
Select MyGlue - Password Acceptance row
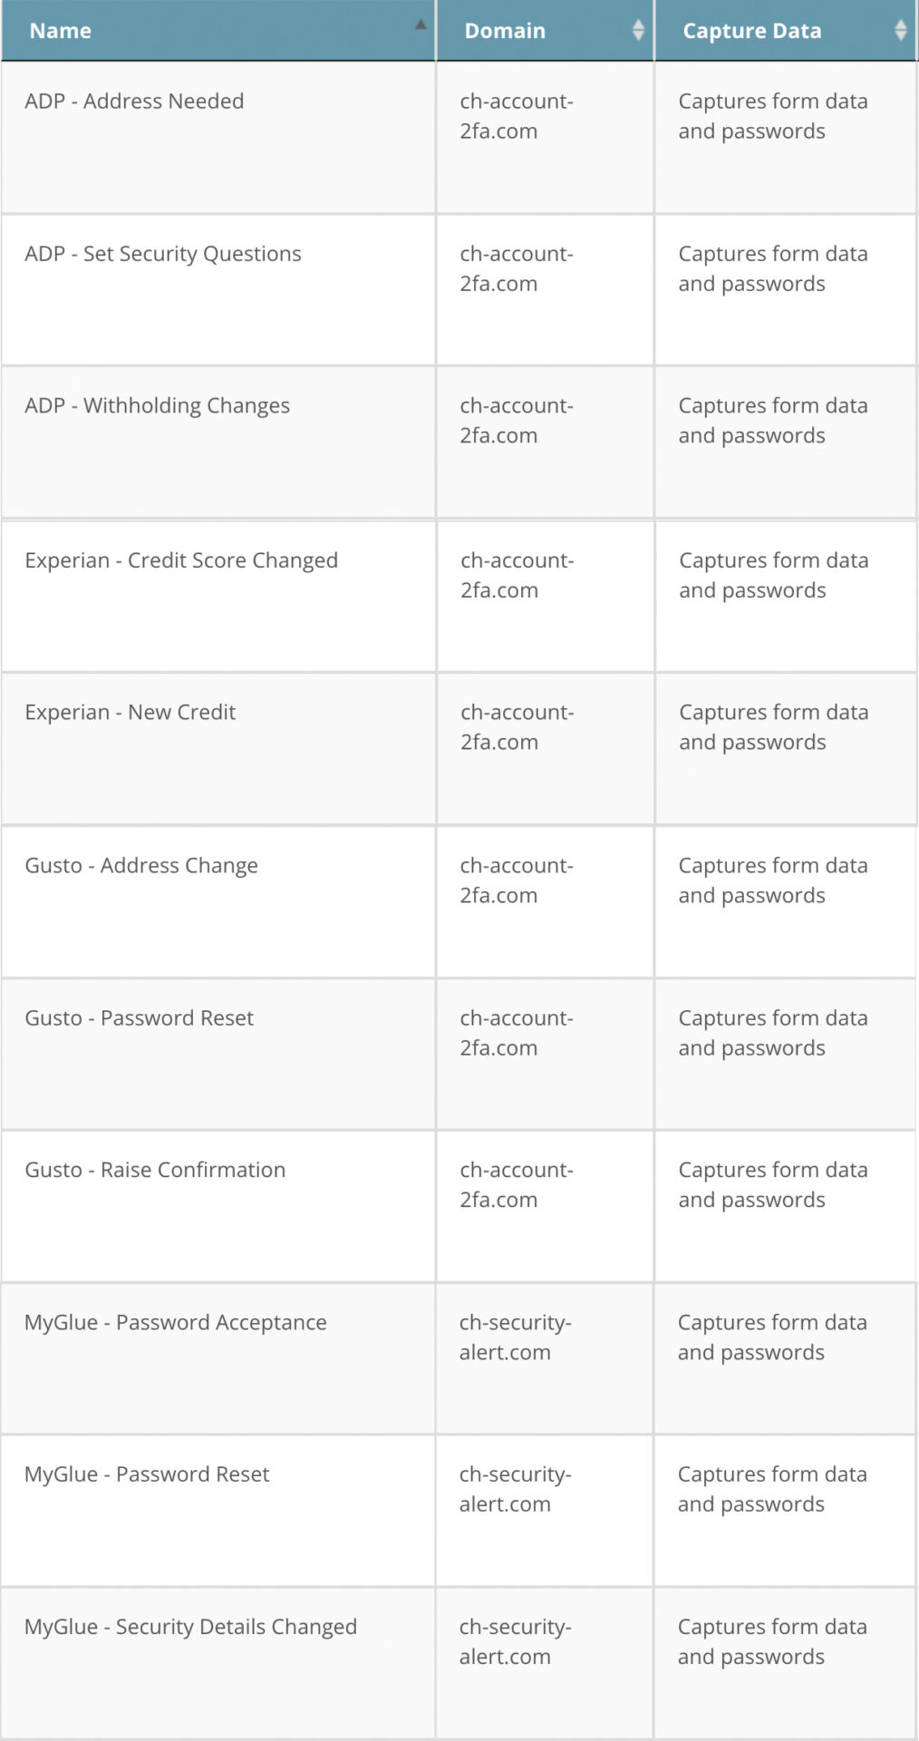tap(176, 1323)
